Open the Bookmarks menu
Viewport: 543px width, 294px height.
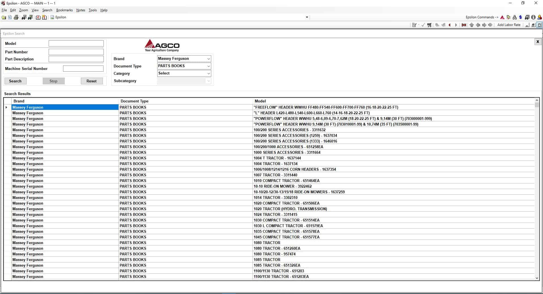coord(64,10)
